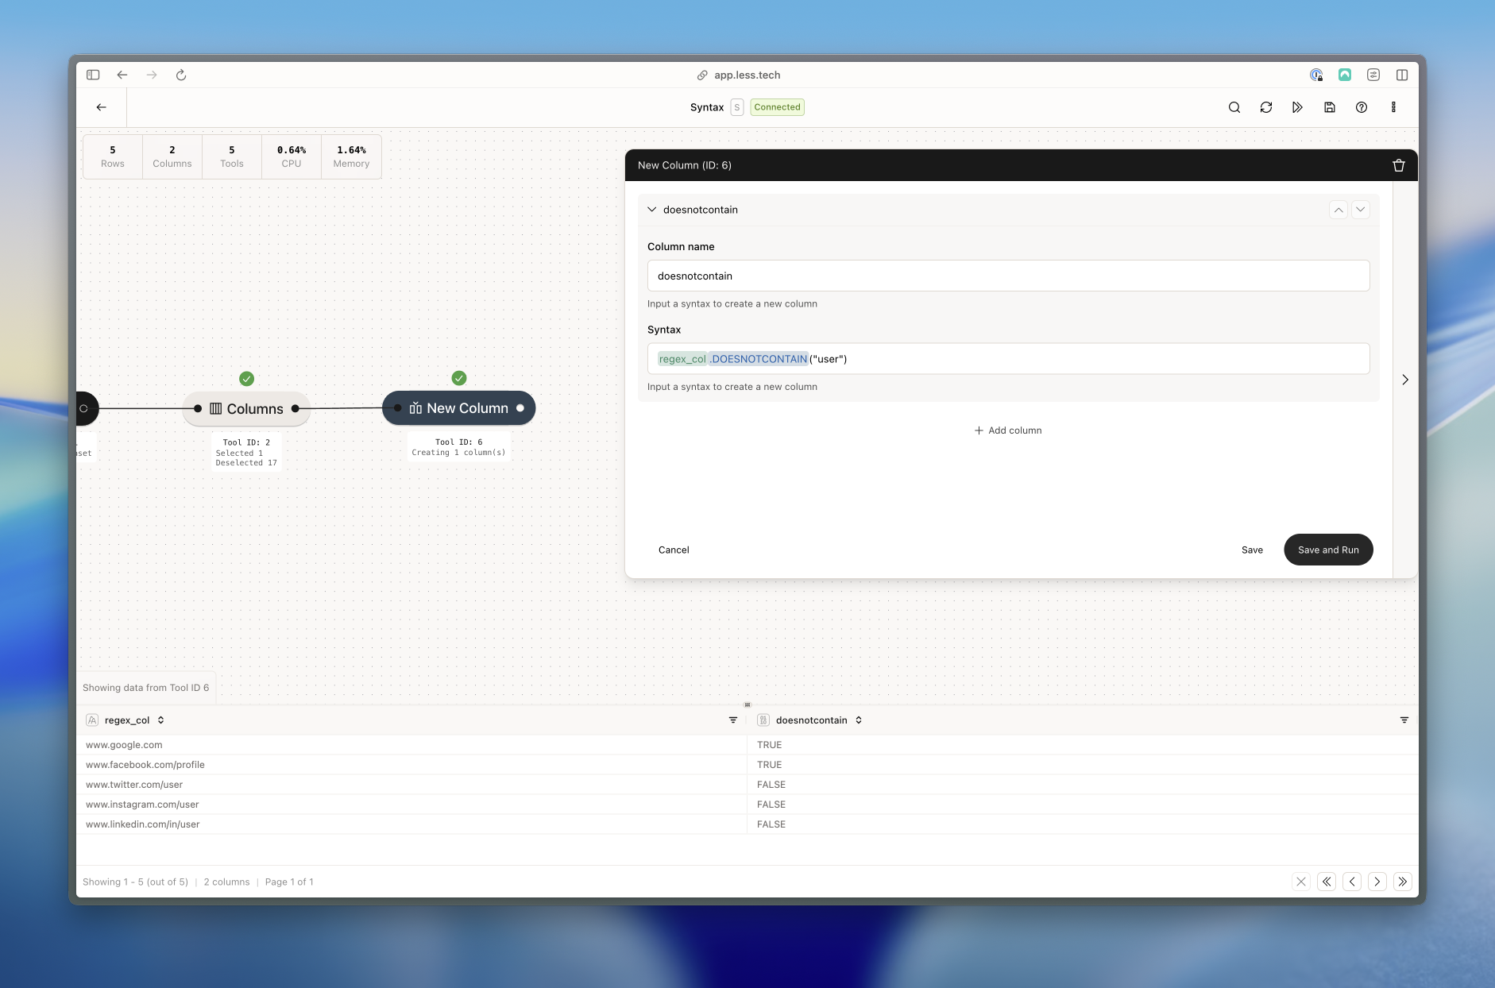Delete the New Column tool with trash icon
The width and height of the screenshot is (1495, 988).
1399,165
